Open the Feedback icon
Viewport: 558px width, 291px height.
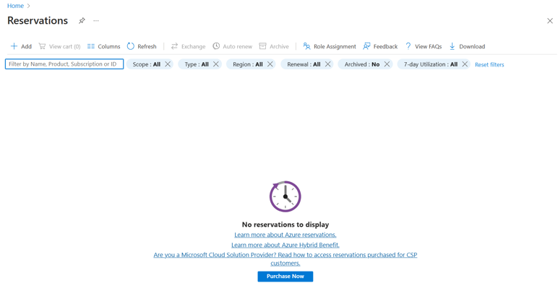pyautogui.click(x=366, y=46)
